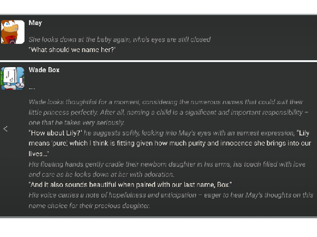Image resolution: width=317 pixels, height=237 pixels.
Task: Select the line starting "Wade looks thoughtful"
Action: click(x=166, y=102)
